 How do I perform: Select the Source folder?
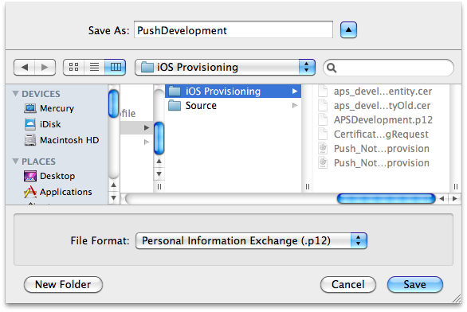(x=233, y=106)
